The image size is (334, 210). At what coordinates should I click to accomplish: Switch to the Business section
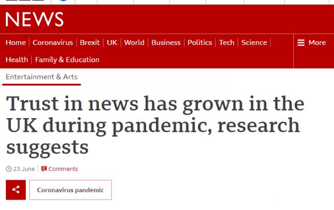click(166, 42)
